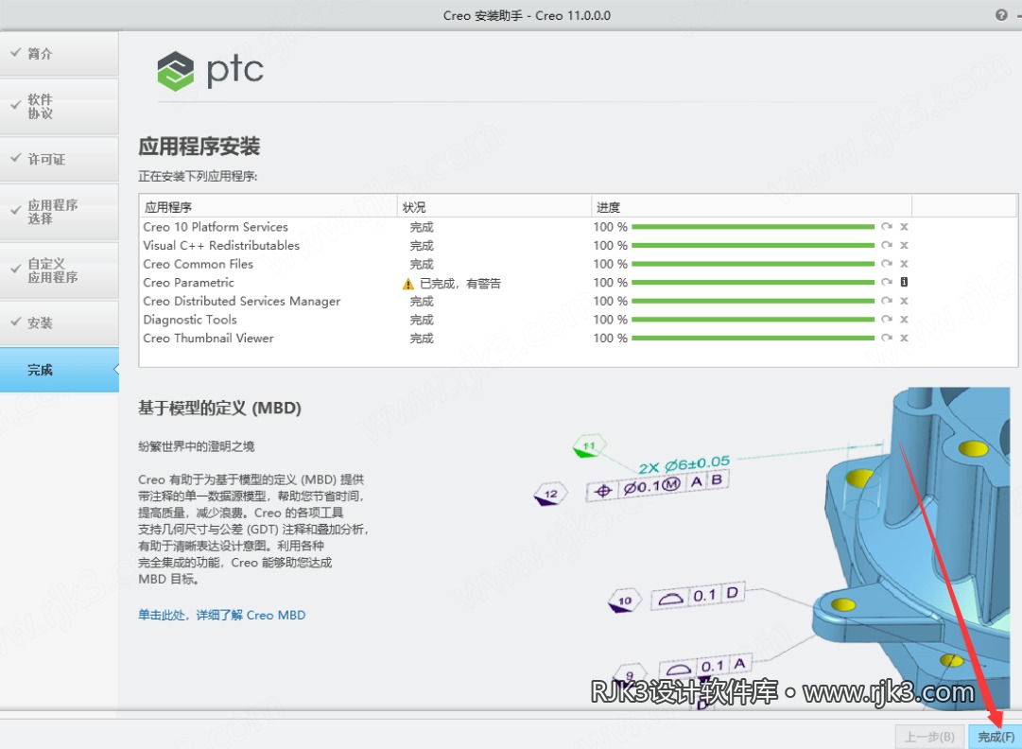Go to the 简介 step in sidebar

[60, 54]
